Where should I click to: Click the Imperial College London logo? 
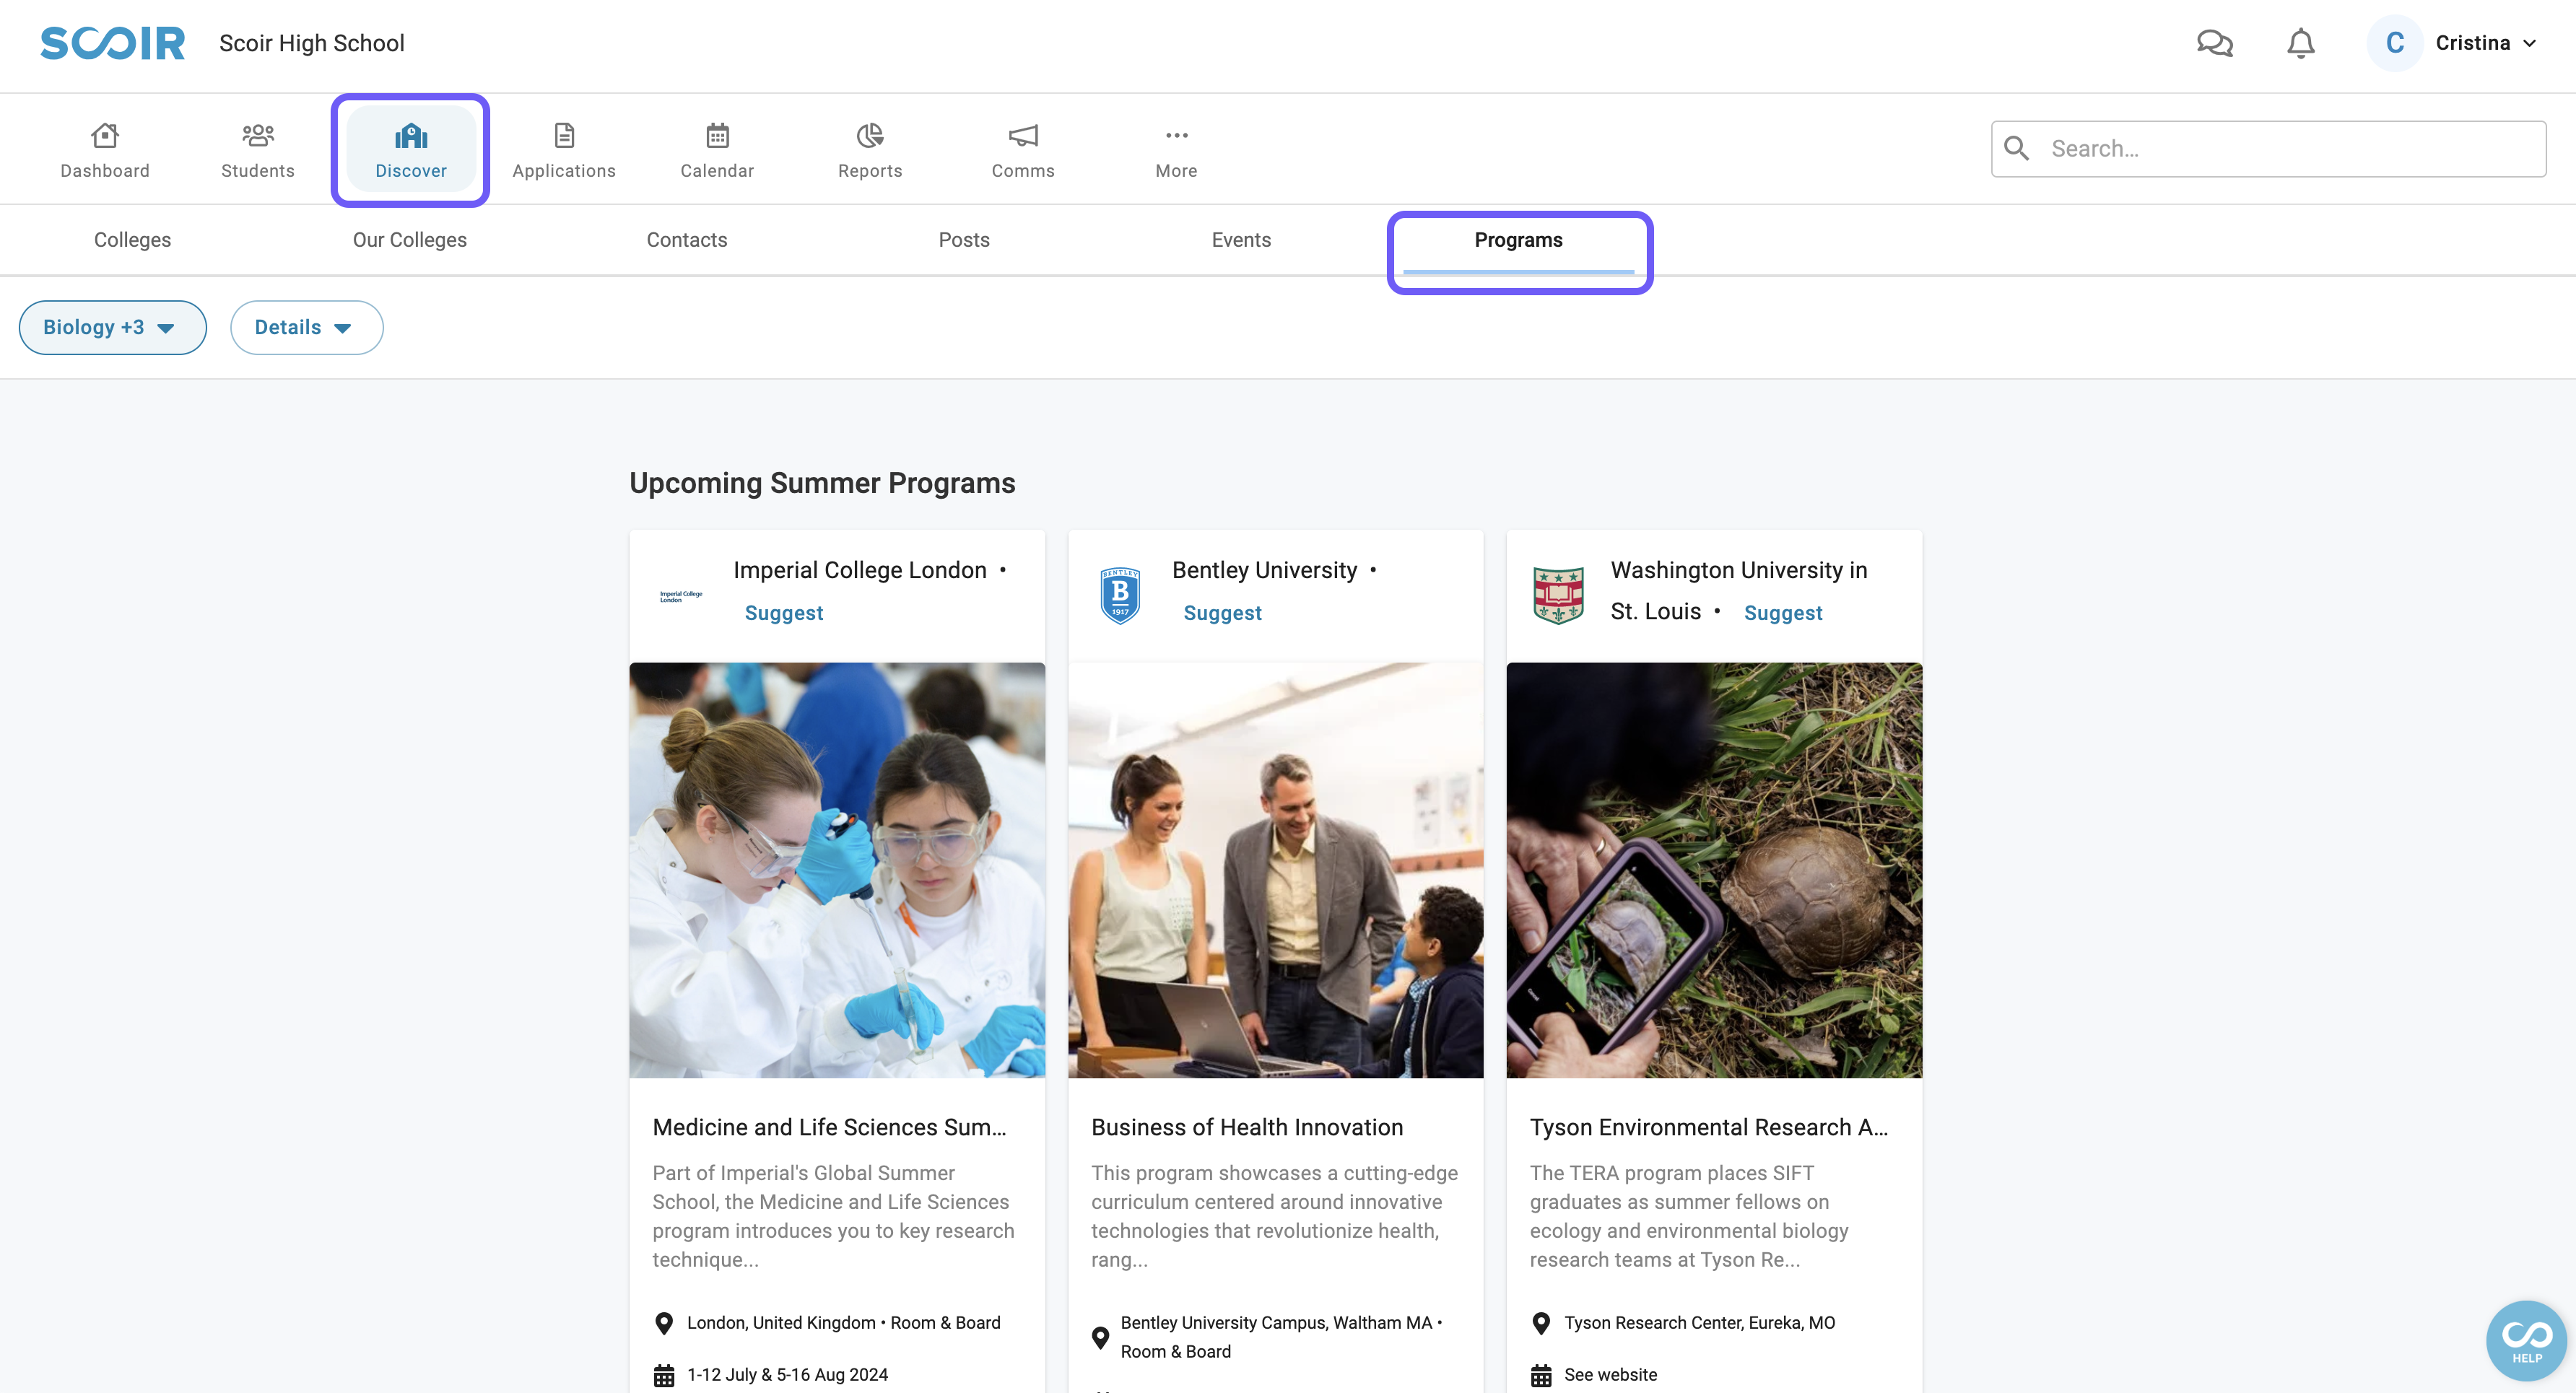[681, 596]
